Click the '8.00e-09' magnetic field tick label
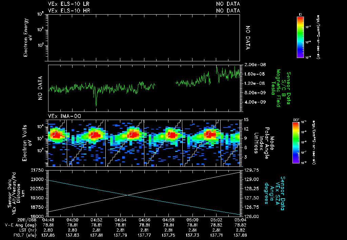 coord(255,93)
